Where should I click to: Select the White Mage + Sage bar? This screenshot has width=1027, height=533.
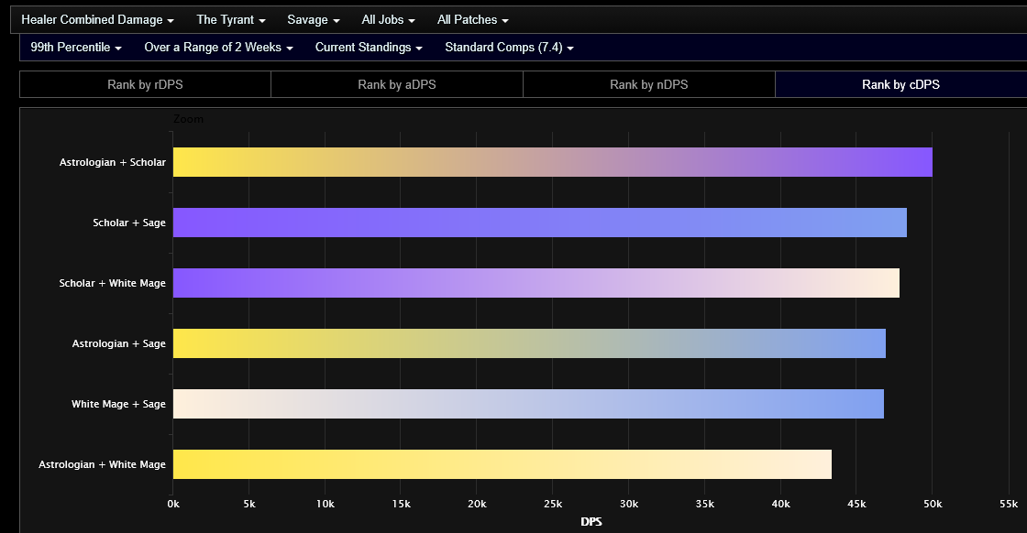[x=528, y=404]
